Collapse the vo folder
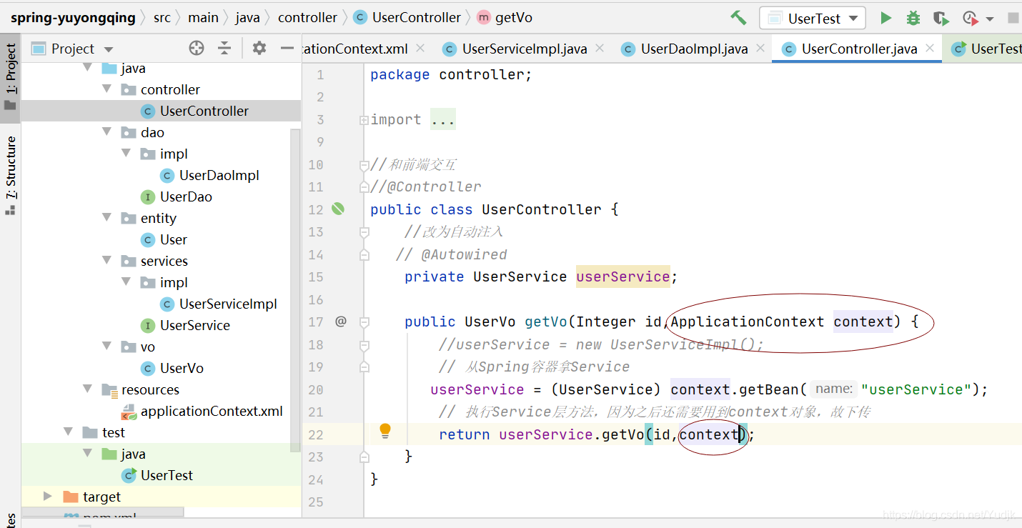Screen dimensions: 1022x528 click(x=107, y=346)
